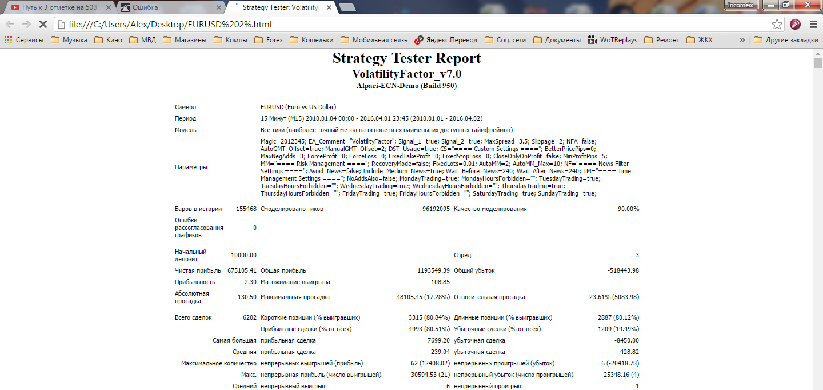
Task: Bookmark this page with the star icon
Action: pos(777,25)
